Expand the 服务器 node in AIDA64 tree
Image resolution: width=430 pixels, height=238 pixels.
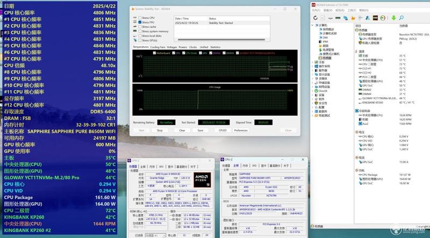312,70
